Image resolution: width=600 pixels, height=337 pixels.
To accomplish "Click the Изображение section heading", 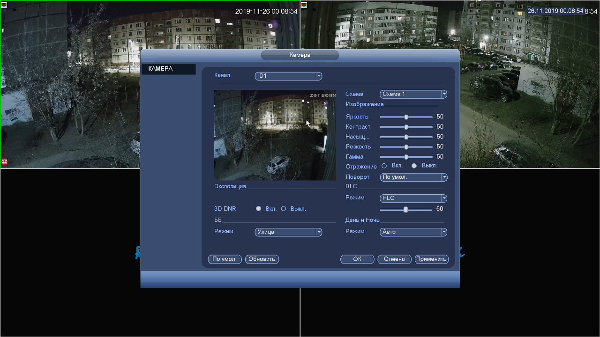I will [x=365, y=104].
